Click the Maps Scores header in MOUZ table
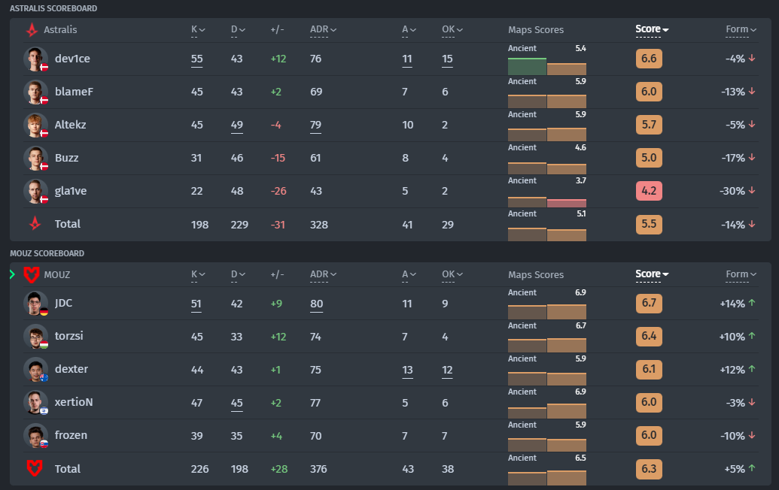779x490 pixels. 536,275
